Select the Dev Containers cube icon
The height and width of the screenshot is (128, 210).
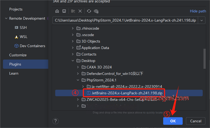click(x=16, y=46)
